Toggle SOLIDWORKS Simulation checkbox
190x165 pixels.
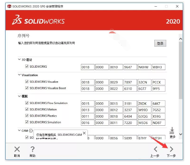[27, 122]
